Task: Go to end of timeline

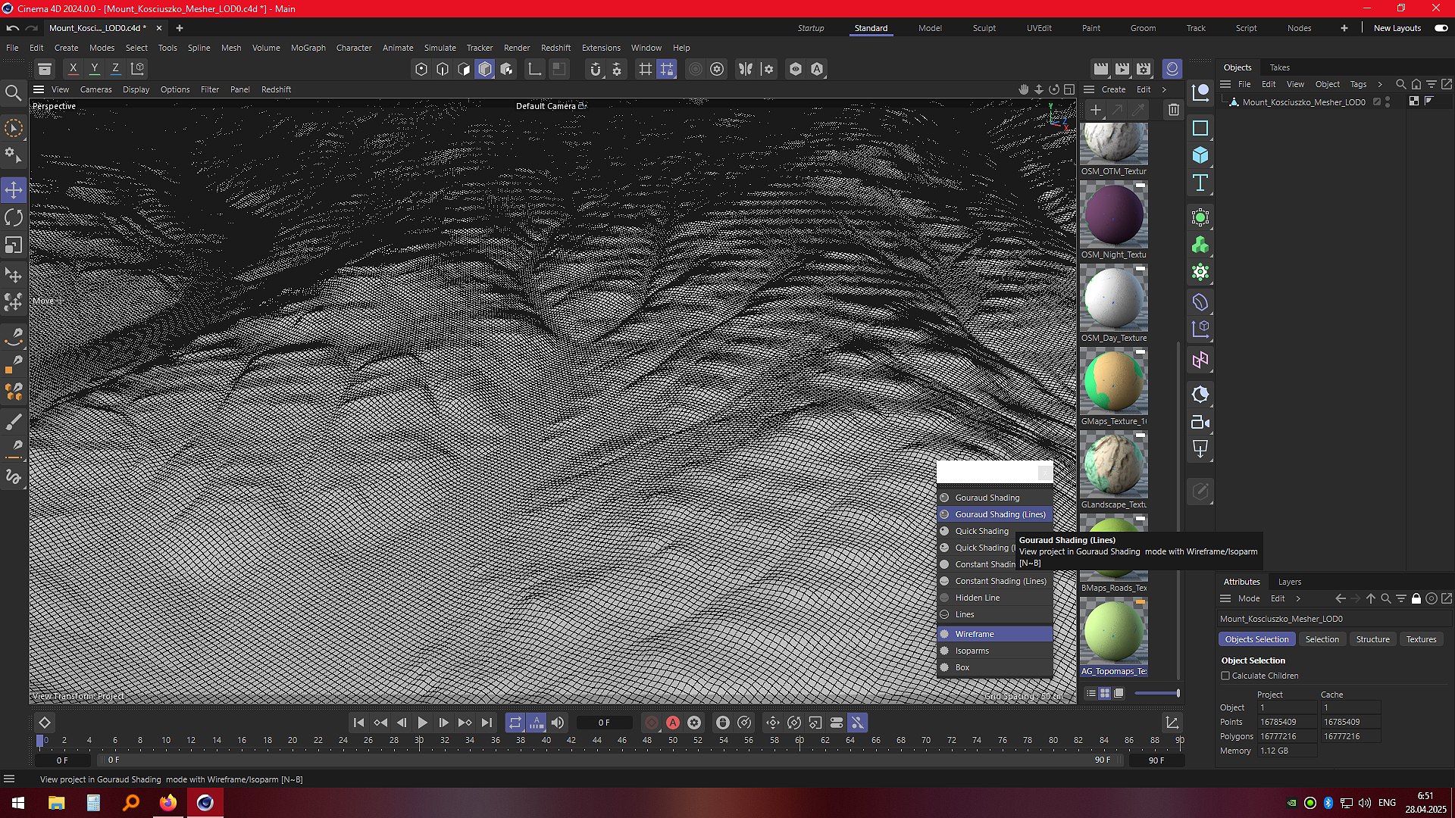Action: (x=487, y=723)
